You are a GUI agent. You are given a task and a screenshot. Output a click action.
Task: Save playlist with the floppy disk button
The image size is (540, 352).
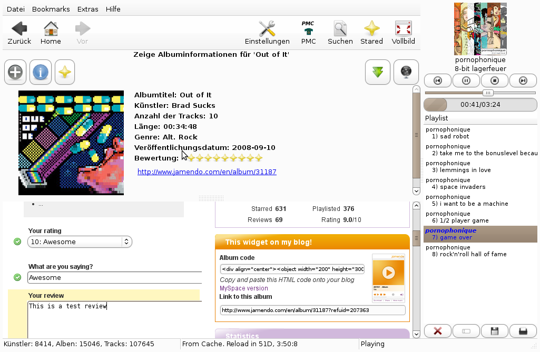click(495, 331)
